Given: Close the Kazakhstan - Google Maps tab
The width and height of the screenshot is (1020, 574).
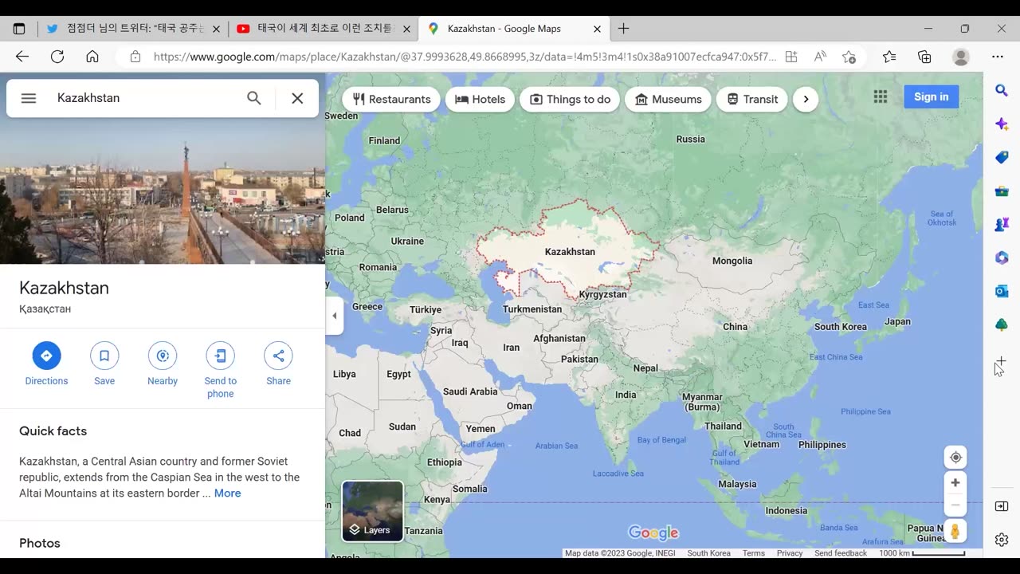Looking at the screenshot, I should pyautogui.click(x=598, y=29).
